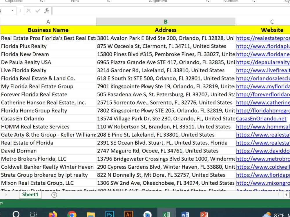Open Alignment group dialog launcher

click(208, 1)
